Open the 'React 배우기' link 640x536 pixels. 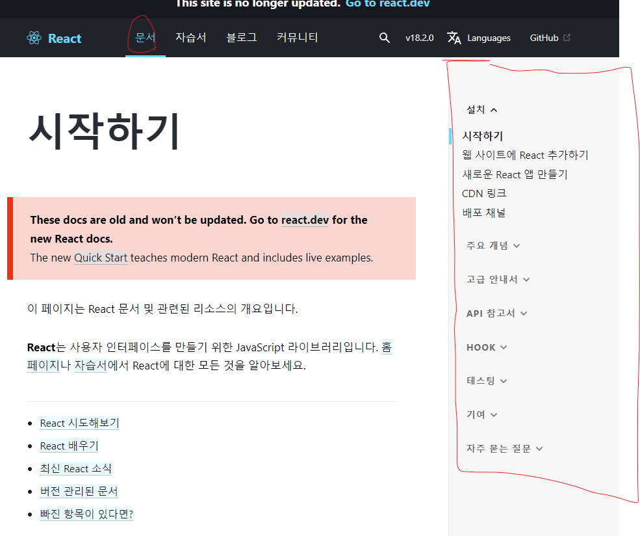[69, 446]
